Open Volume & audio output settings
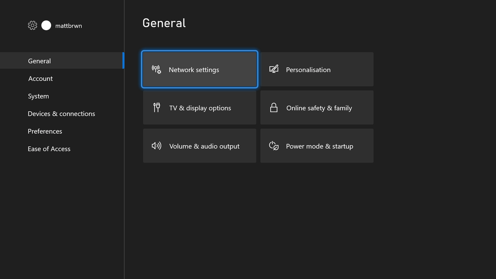 point(200,145)
